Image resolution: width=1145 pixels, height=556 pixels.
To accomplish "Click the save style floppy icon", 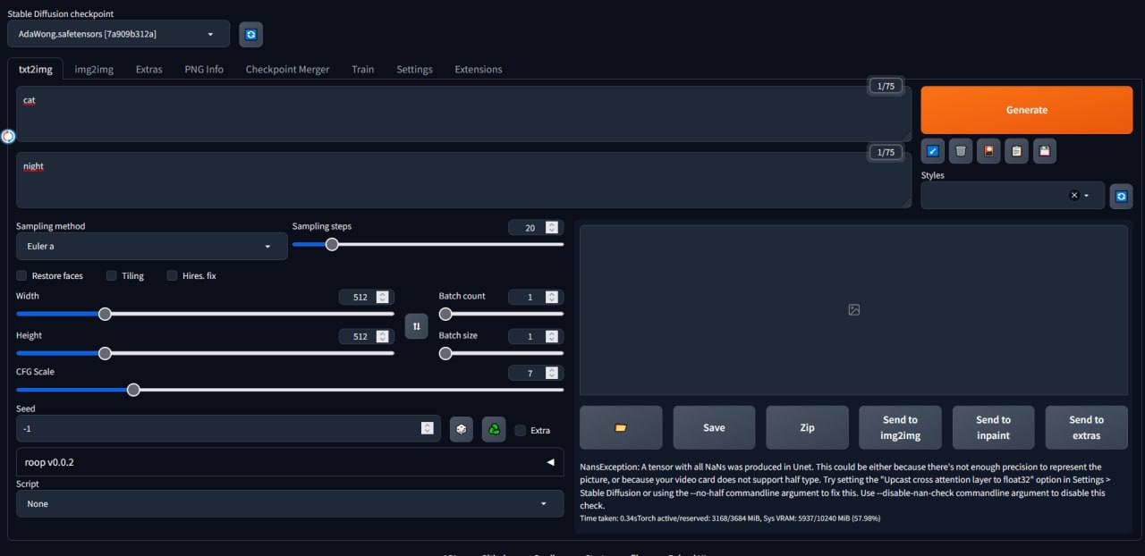I will tap(1045, 151).
